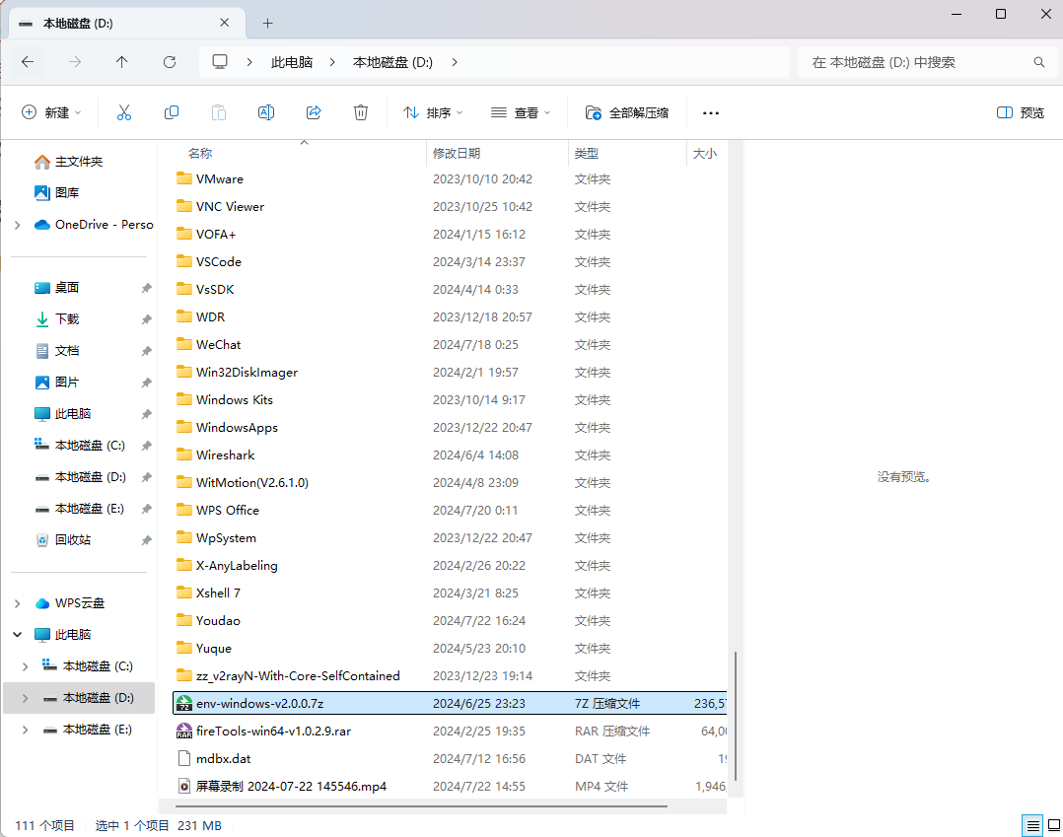Select zz_v2rayN-With-Core-SelfContained folder
The image size is (1063, 837).
[x=298, y=675]
